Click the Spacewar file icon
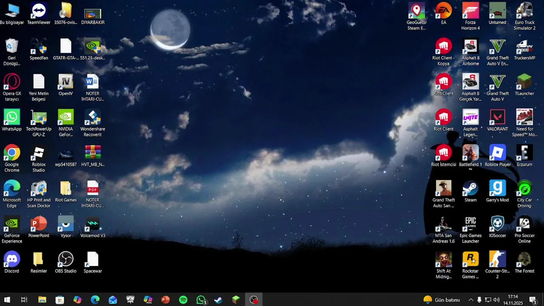This screenshot has width=544, height=306. click(93, 262)
